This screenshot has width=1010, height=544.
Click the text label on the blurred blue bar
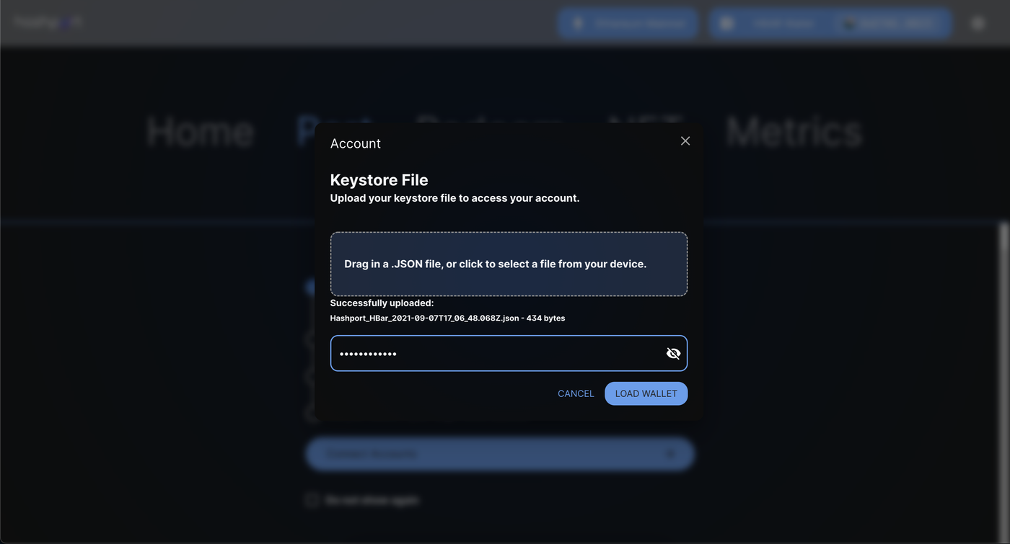(371, 454)
